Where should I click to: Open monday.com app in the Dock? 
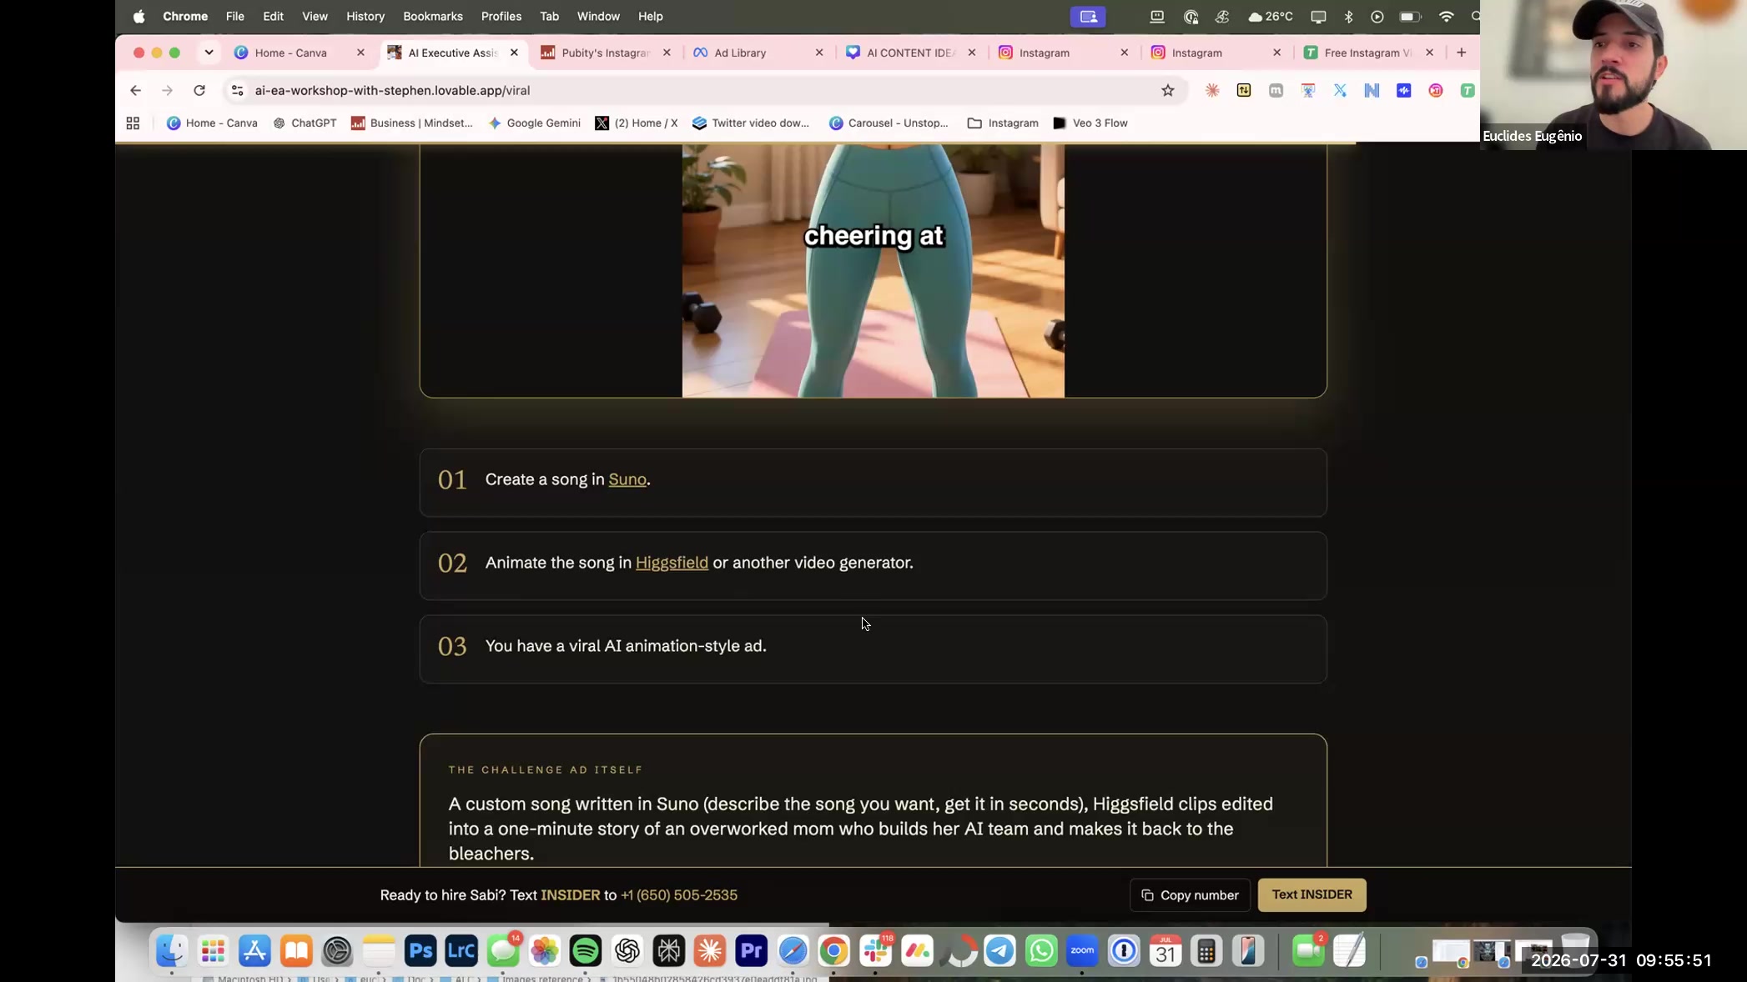point(917,951)
